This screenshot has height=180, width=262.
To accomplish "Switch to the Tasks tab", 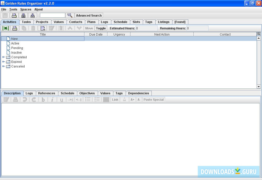I will pyautogui.click(x=26, y=22).
